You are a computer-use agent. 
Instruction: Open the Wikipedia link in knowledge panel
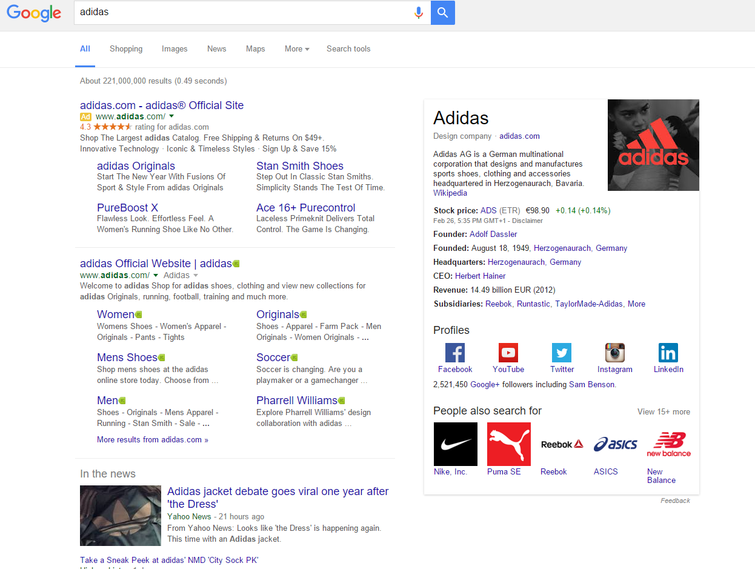(x=450, y=193)
